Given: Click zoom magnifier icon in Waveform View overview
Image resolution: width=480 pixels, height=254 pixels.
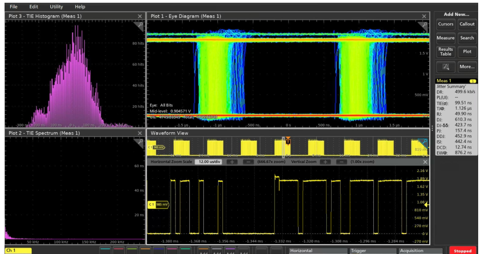Looking at the screenshot, I should (x=424, y=142).
